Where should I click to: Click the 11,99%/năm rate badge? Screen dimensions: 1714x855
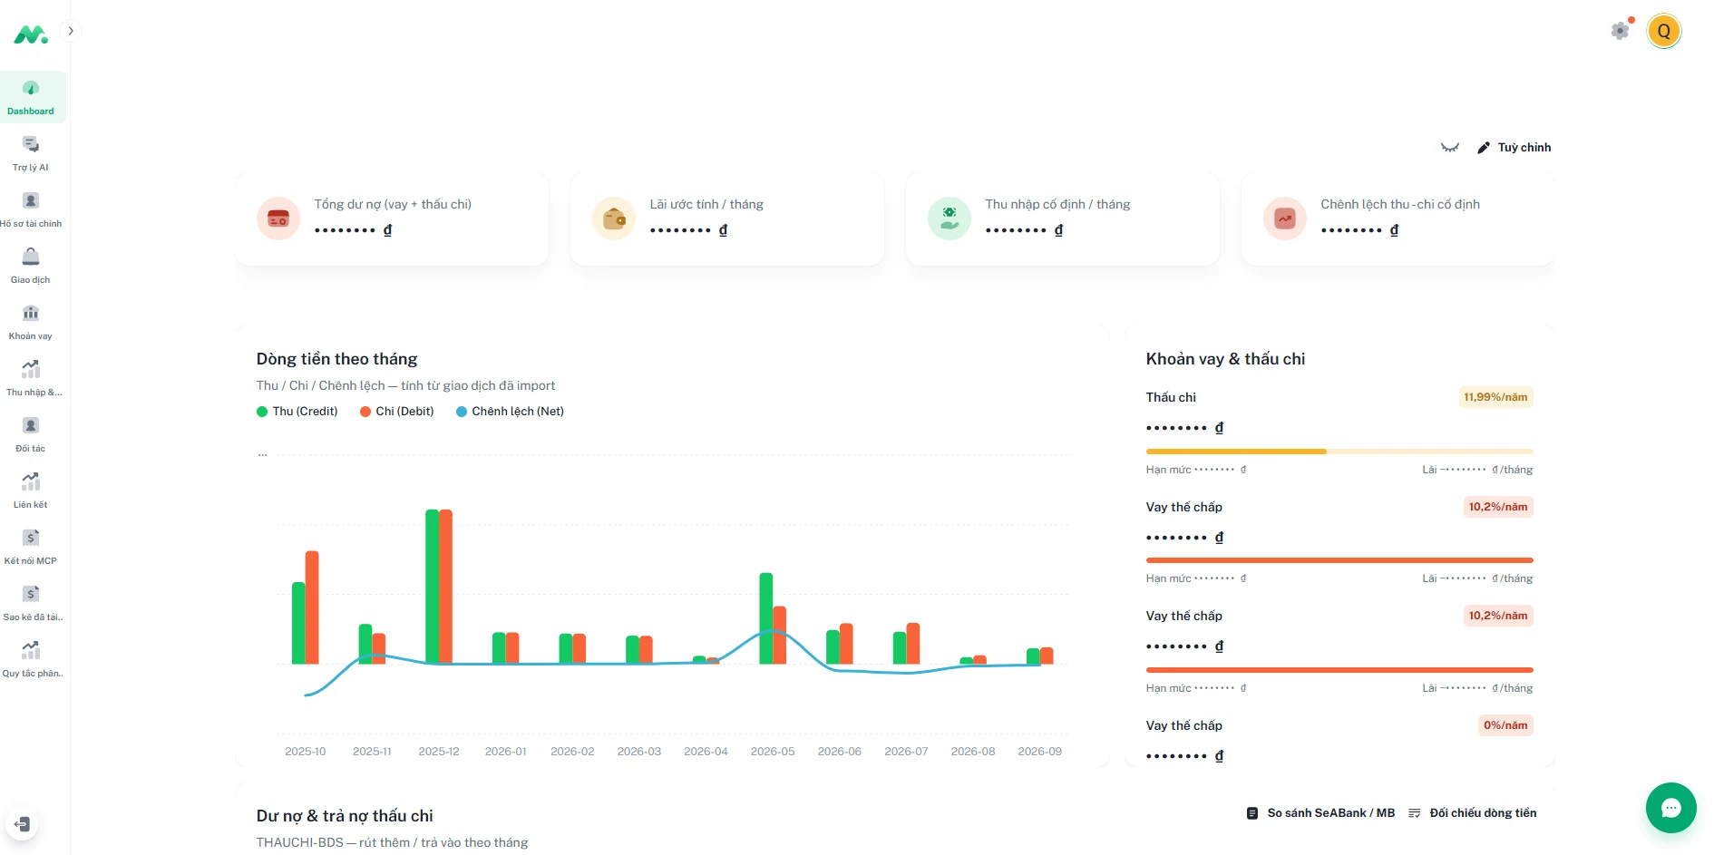(1495, 397)
